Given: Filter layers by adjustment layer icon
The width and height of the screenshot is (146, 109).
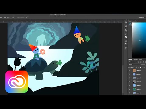Looking at the screenshot, I should pyautogui.click(x=141, y=62).
